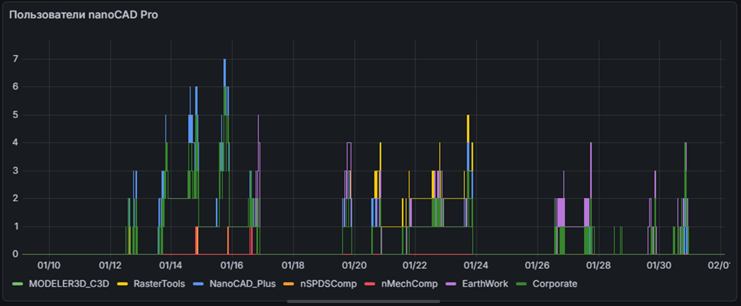Isolate the NanoCAD_Plus series via legend label
This screenshot has height=306, width=741.
click(x=241, y=284)
